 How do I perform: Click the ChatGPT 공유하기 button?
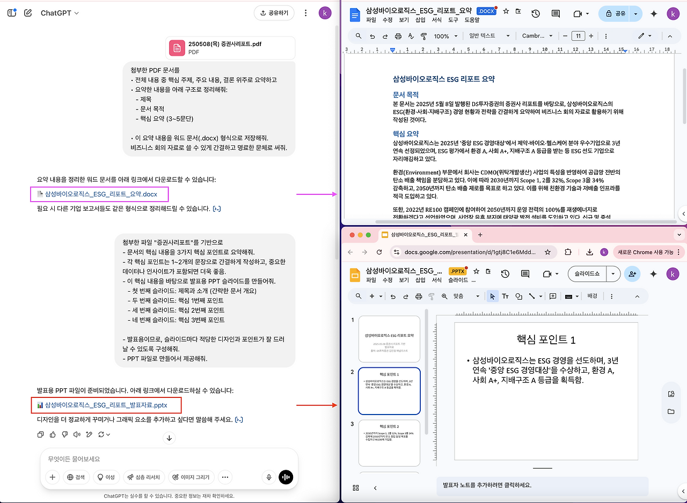tap(274, 13)
